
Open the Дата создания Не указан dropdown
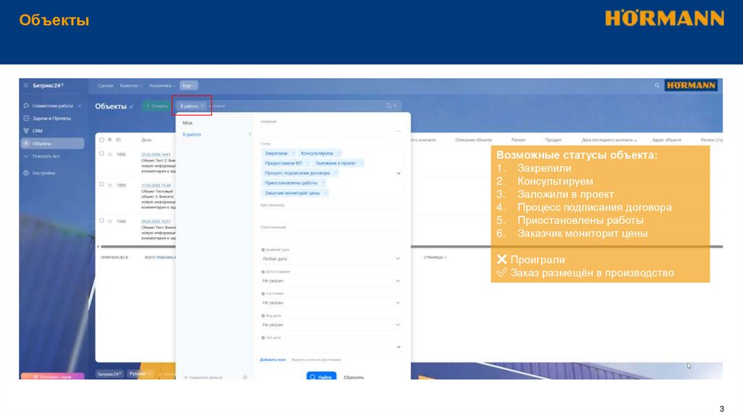331,280
